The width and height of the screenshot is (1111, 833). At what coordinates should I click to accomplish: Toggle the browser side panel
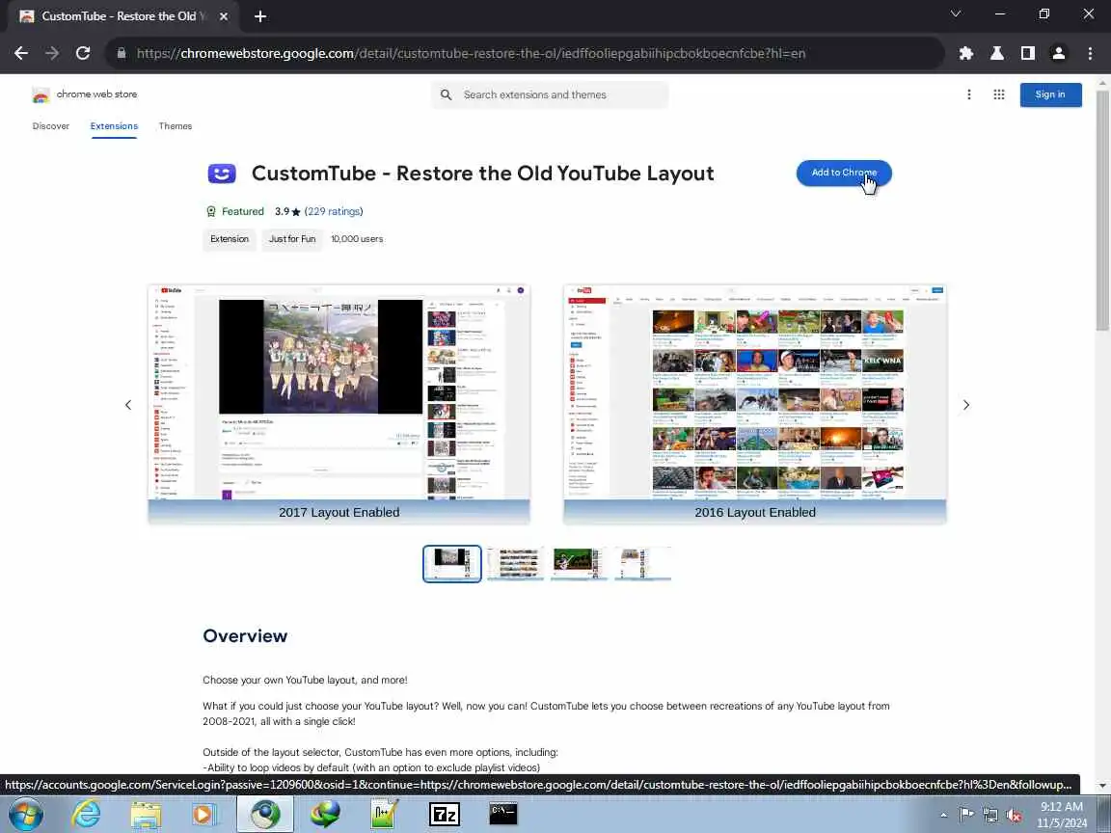tap(1027, 53)
